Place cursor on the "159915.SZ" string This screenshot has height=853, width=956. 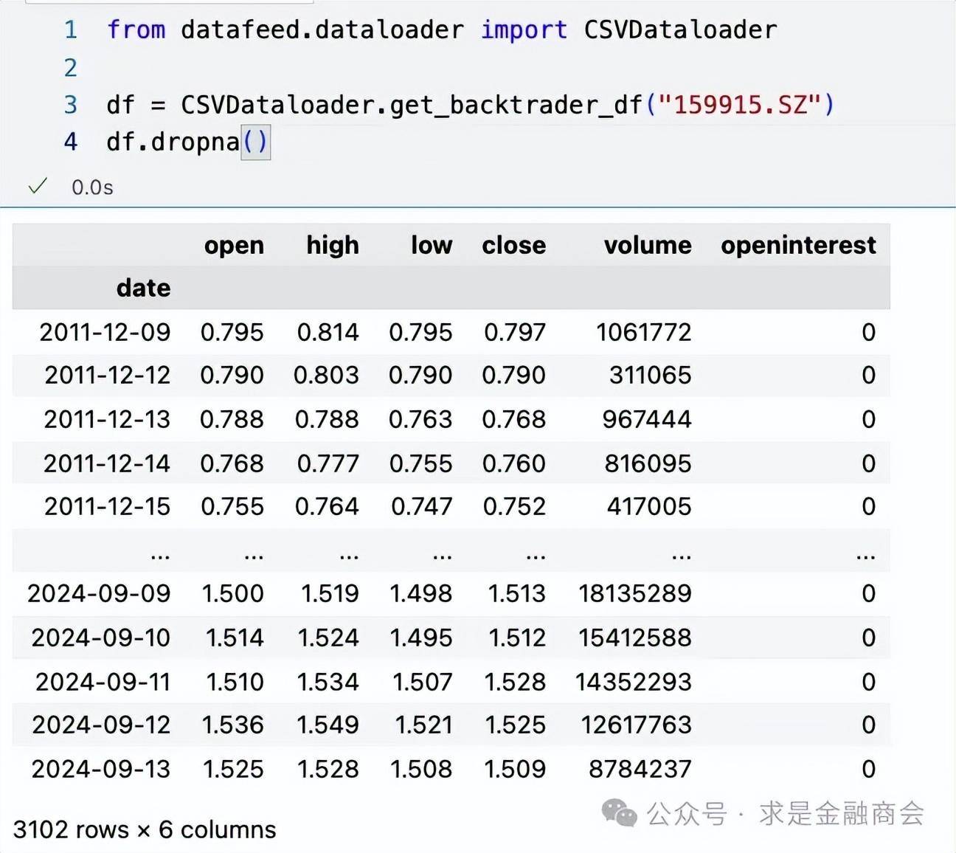(x=741, y=104)
